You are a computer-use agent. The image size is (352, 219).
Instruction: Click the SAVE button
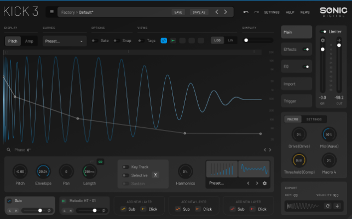tap(178, 12)
